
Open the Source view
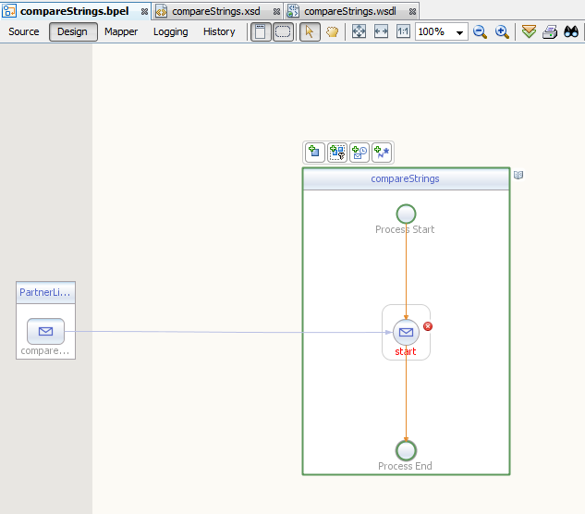(24, 31)
